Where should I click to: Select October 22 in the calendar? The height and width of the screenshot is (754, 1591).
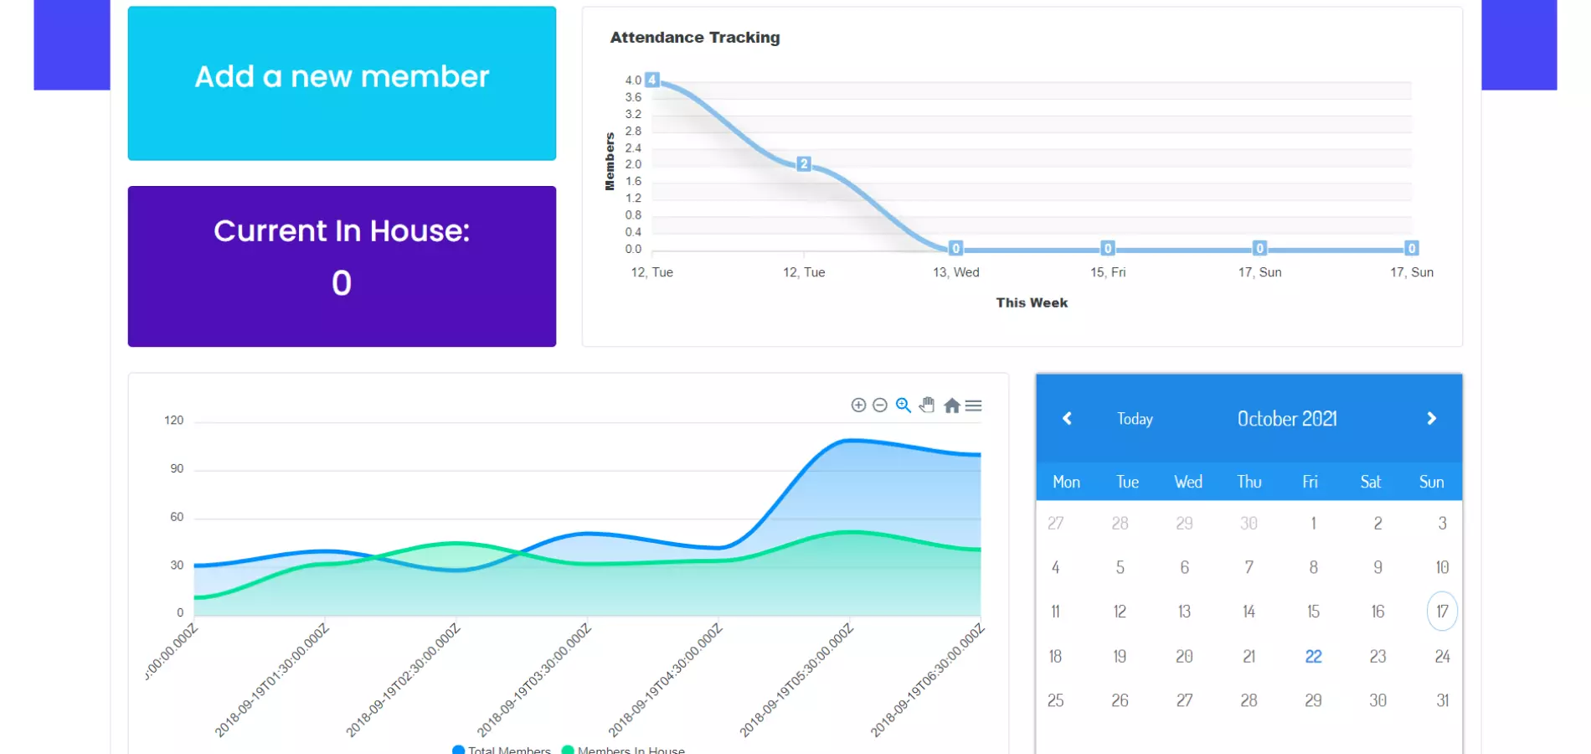click(x=1313, y=657)
